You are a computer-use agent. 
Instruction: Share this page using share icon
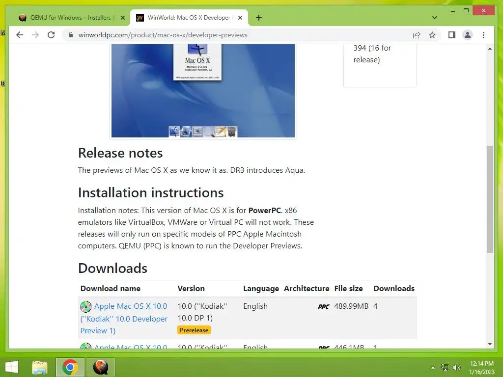pyautogui.click(x=417, y=35)
